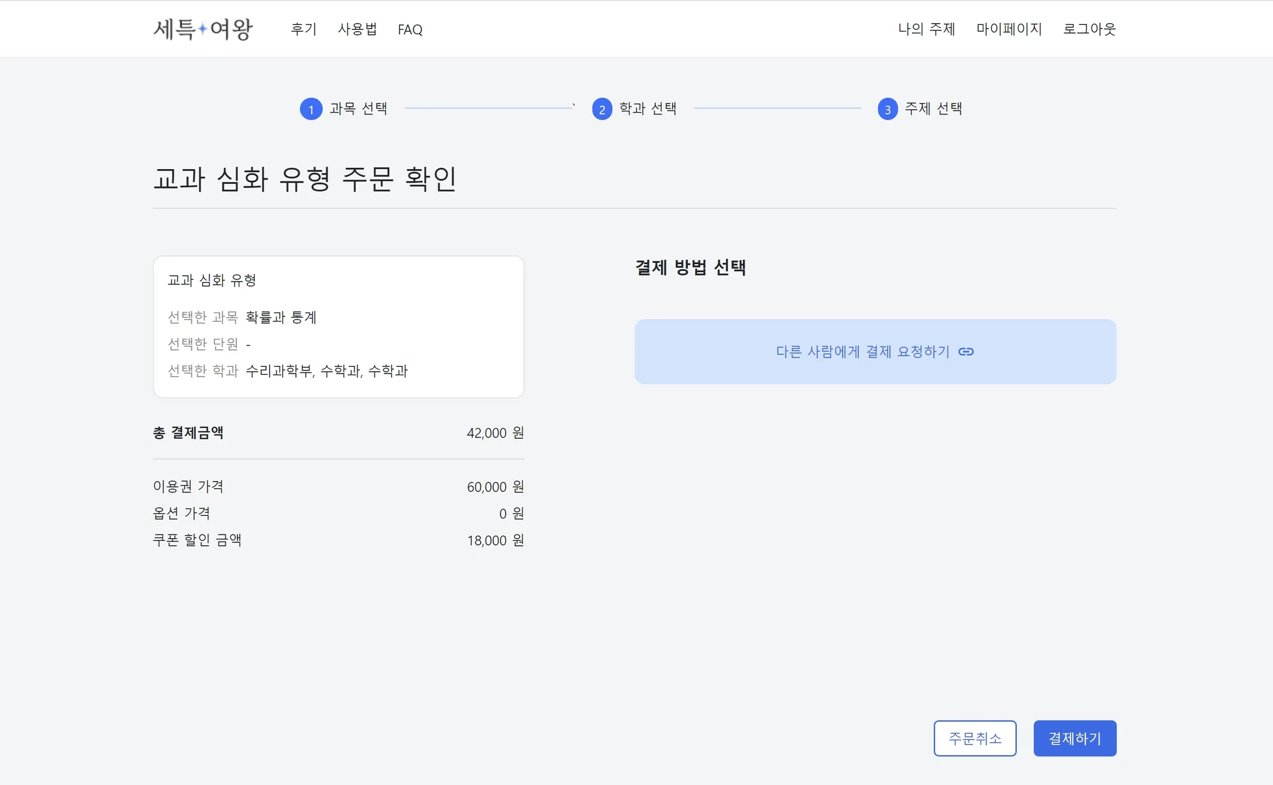Click the link icon beside payment request text
The width and height of the screenshot is (1273, 785).
pyautogui.click(x=966, y=352)
